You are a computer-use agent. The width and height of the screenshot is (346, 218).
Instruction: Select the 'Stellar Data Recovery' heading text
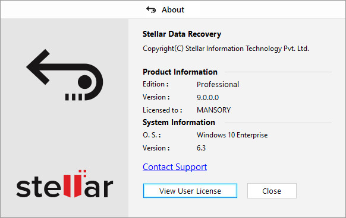[x=181, y=34]
